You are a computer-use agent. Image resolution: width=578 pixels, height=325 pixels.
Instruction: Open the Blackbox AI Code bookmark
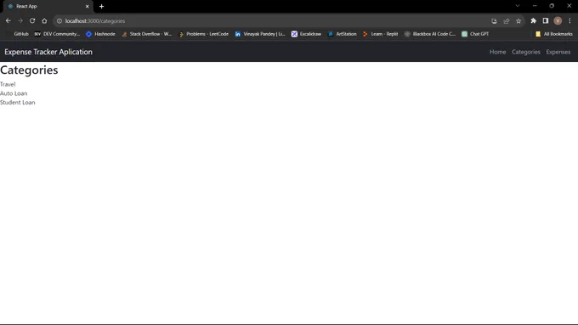430,34
